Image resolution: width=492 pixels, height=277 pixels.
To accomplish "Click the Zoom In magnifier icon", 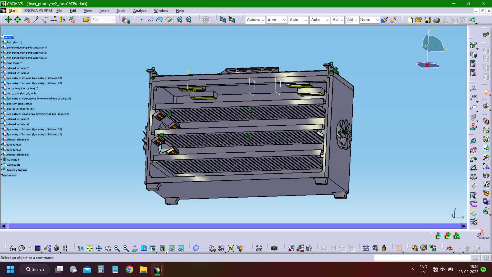I will 117,248.
